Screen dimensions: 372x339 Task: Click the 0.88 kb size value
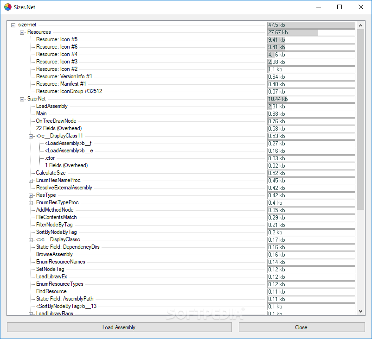[276, 114]
